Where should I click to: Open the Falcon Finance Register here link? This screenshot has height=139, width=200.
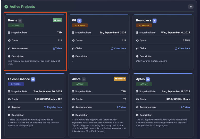point(53,107)
